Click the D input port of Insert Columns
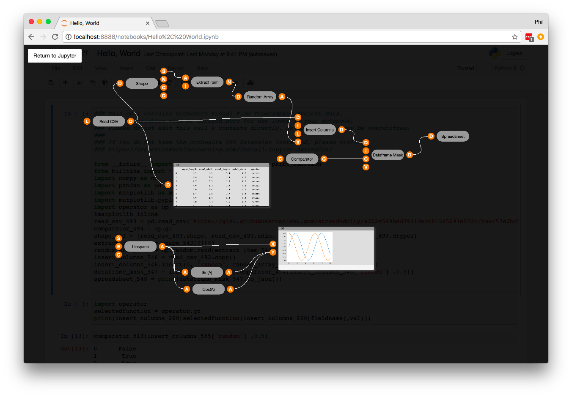The image size is (572, 397). [x=298, y=118]
